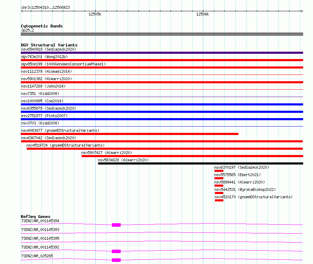
Task: Open nsv4519724 (gnomADStructuralVariants) label
Action: [x=65, y=145]
